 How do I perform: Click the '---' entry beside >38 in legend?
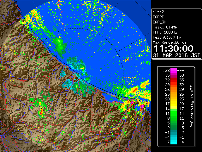click(x=181, y=71)
